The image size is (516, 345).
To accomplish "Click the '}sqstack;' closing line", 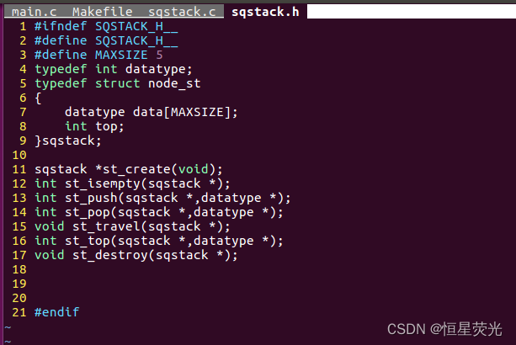I will point(68,141).
